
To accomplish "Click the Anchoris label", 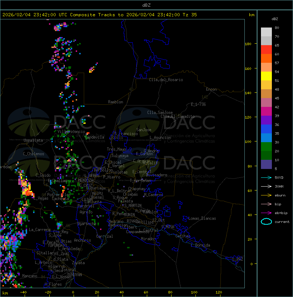I will point(82,240).
